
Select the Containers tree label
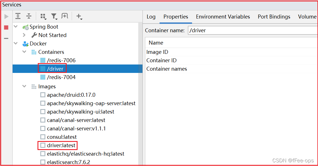[51, 52]
